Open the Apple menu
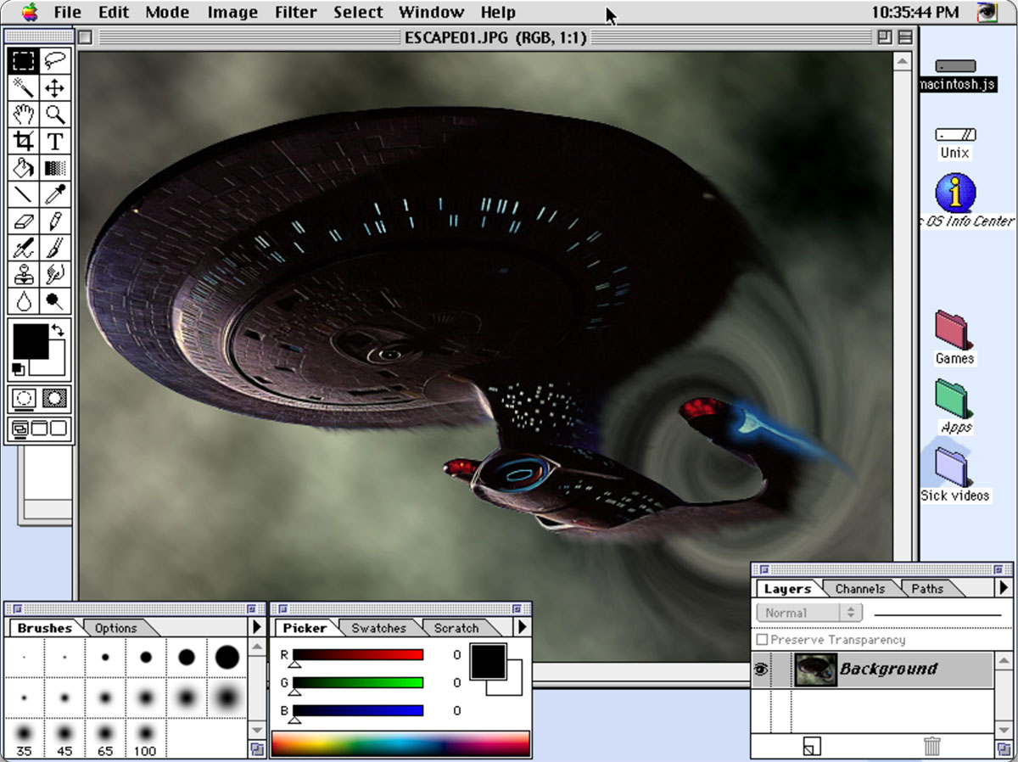This screenshot has width=1018, height=762. coord(29,12)
